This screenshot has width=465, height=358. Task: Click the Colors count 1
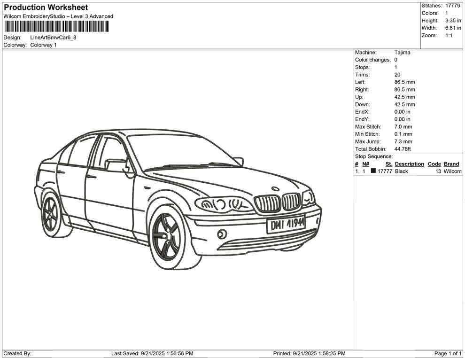point(447,13)
